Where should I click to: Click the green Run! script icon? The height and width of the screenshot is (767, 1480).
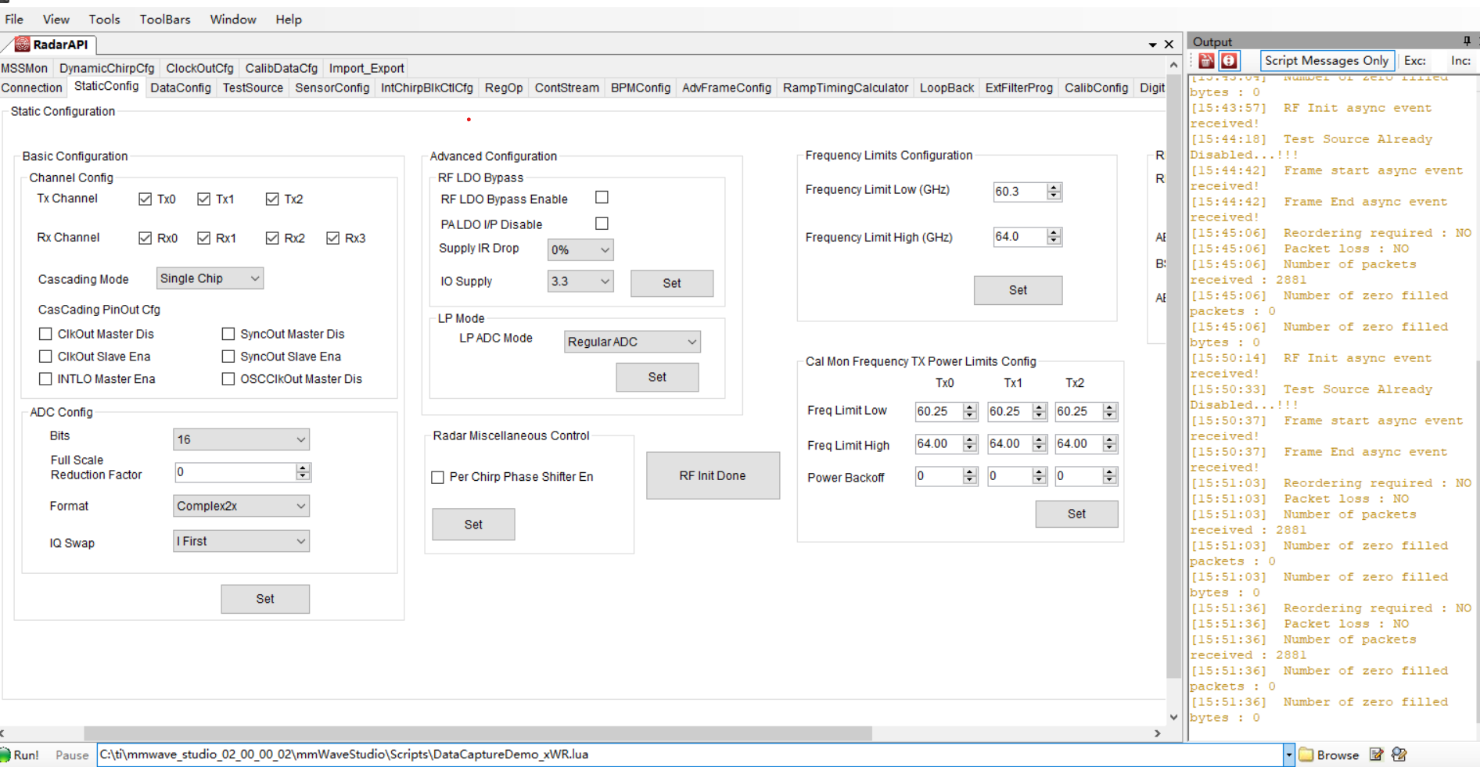pos(6,754)
